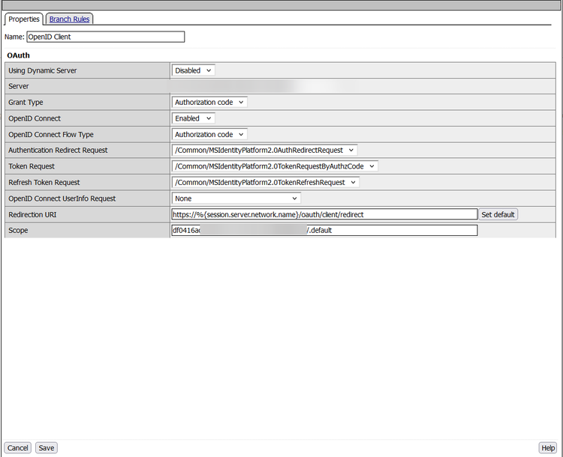Image resolution: width=563 pixels, height=457 pixels.
Task: Click the Grant Type label
Action: 26,102
